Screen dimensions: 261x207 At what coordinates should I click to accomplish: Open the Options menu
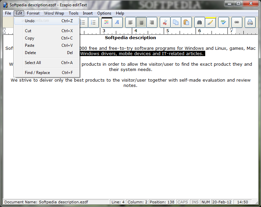click(104, 13)
